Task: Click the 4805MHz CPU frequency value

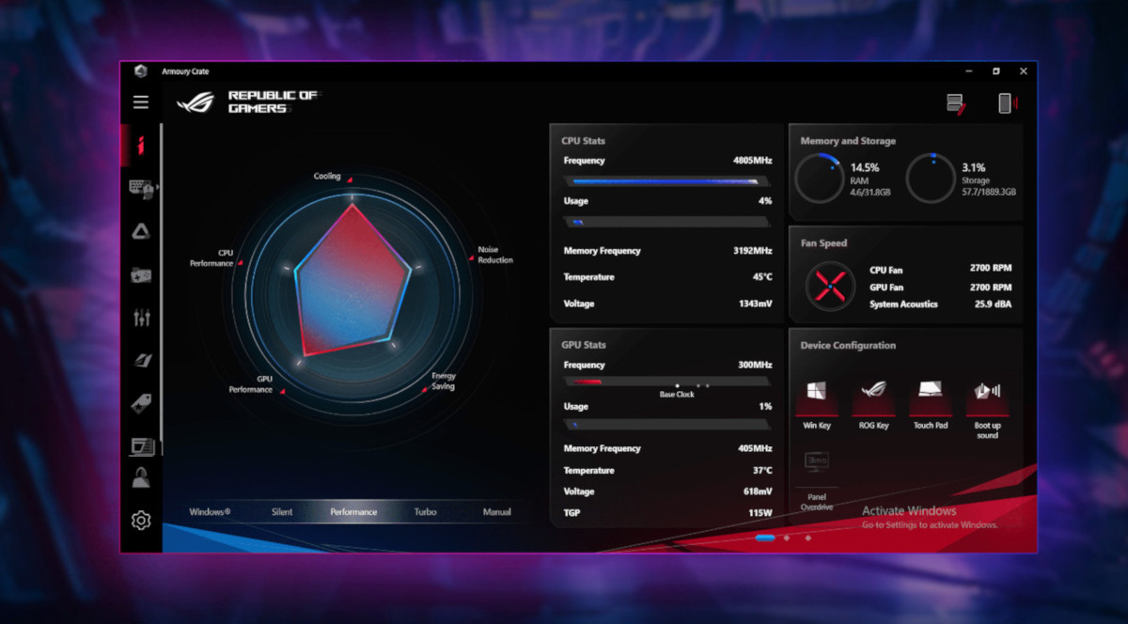Action: pyautogui.click(x=752, y=161)
